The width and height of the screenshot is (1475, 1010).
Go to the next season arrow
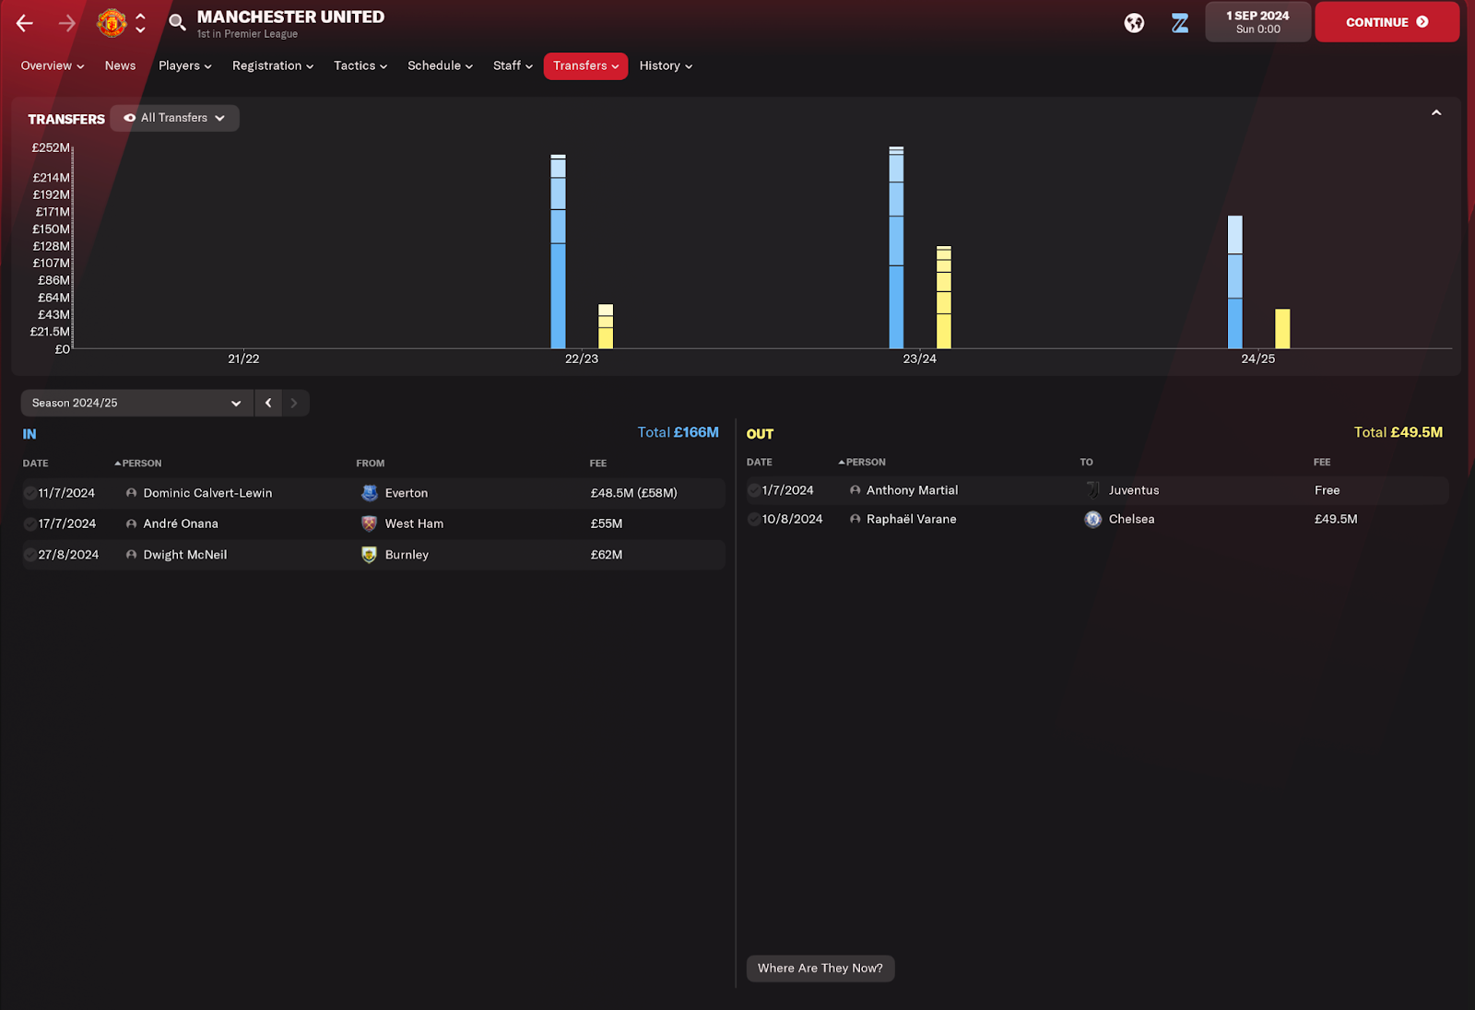click(x=295, y=403)
